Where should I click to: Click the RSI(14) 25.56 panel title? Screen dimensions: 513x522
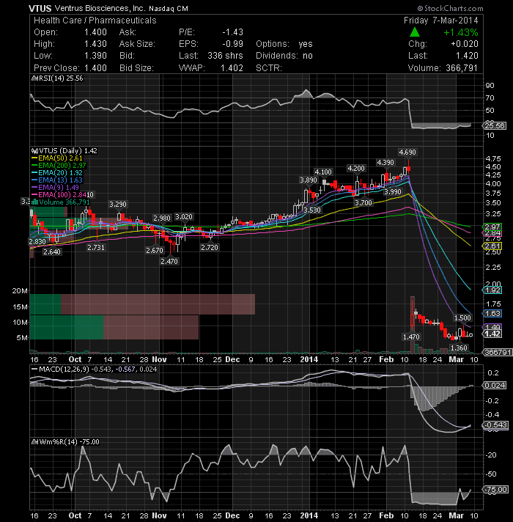(61, 78)
